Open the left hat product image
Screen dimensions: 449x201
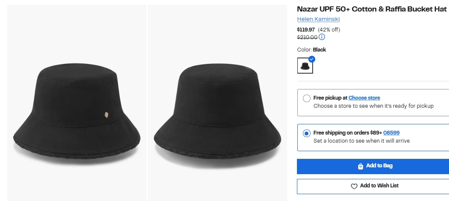point(77,106)
